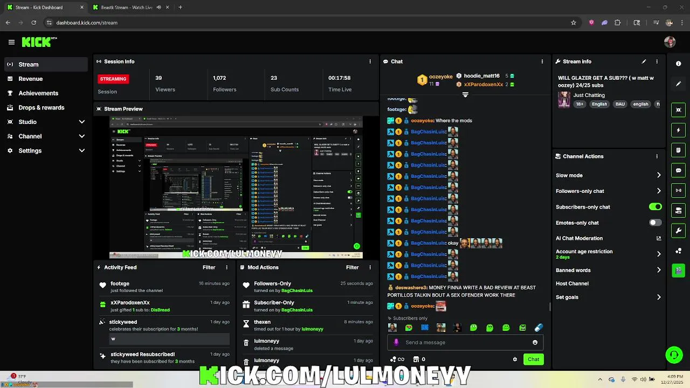690x388 pixels.
Task: Toggle the broadcast signal widget in right rail
Action: click(x=678, y=190)
